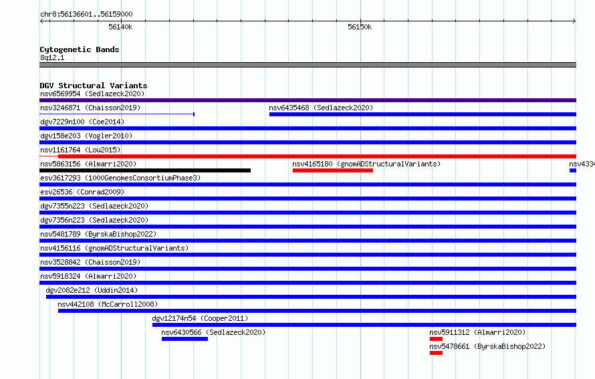Image resolution: width=595 pixels, height=379 pixels.
Task: Open nsv3246871 (Chaisson2019) variant label
Action: pyautogui.click(x=90, y=108)
